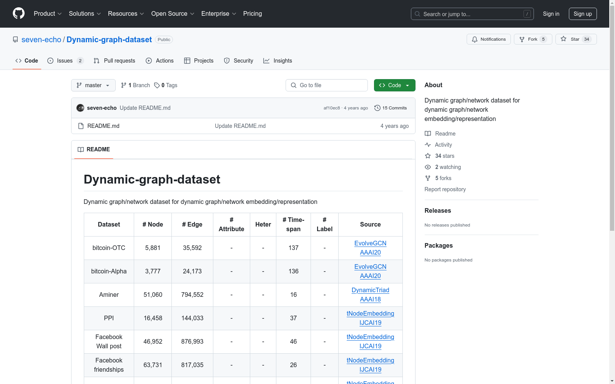Open the Pricing page

[x=253, y=14]
